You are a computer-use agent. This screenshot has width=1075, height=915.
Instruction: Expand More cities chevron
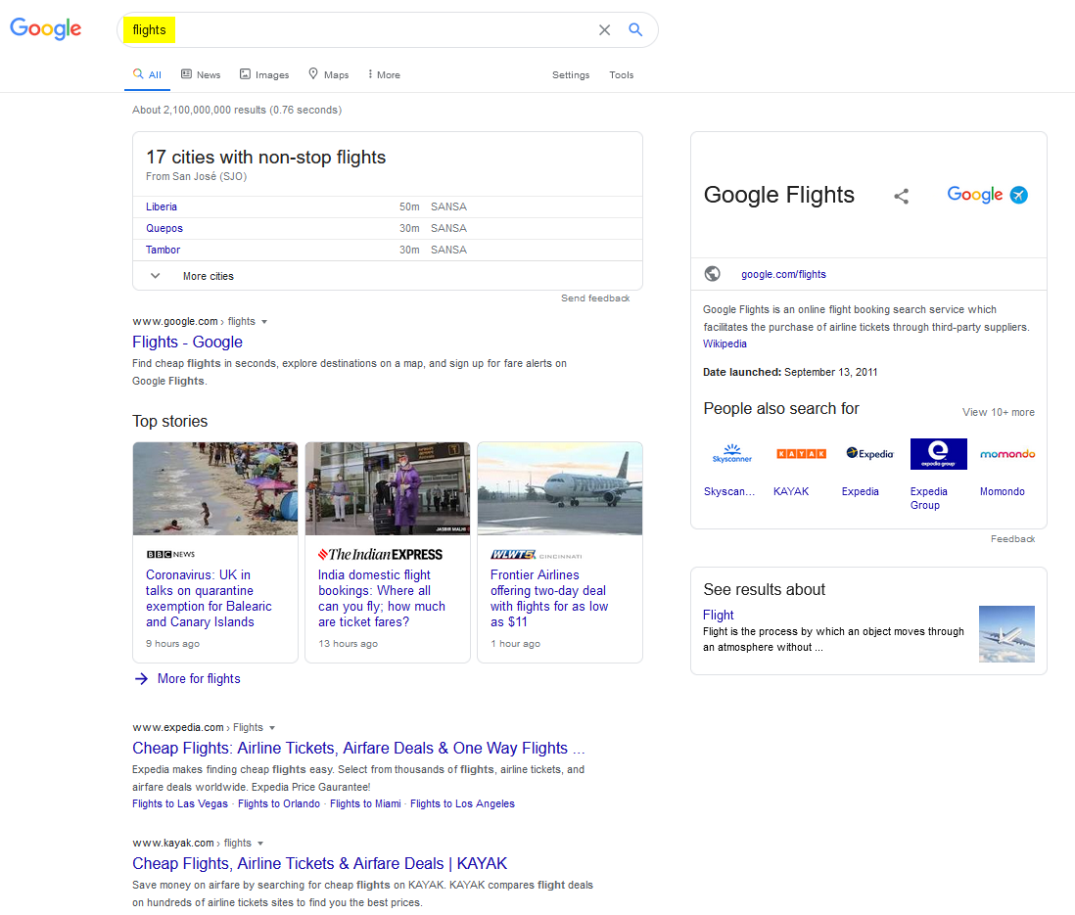click(156, 276)
